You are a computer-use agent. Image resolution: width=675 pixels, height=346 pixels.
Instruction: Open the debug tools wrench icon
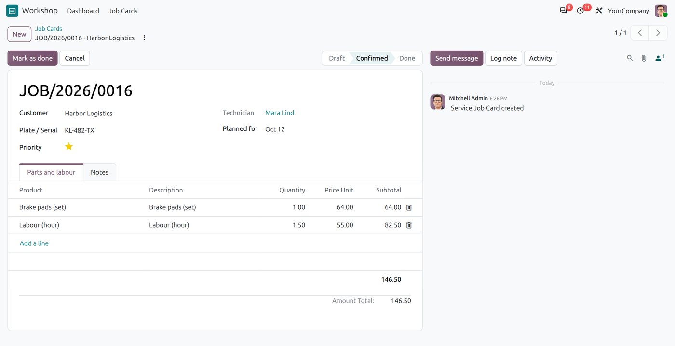point(599,11)
